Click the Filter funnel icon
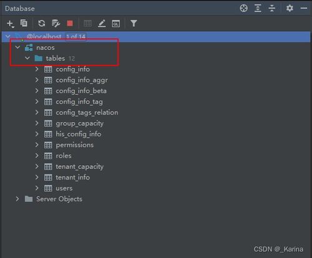Screen dimensions: 312x258 click(x=134, y=23)
